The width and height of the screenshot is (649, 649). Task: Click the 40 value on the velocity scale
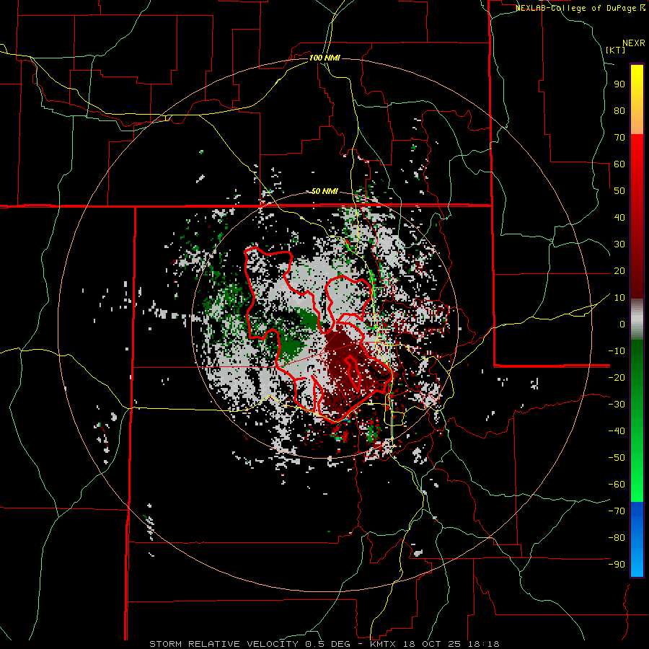click(619, 217)
